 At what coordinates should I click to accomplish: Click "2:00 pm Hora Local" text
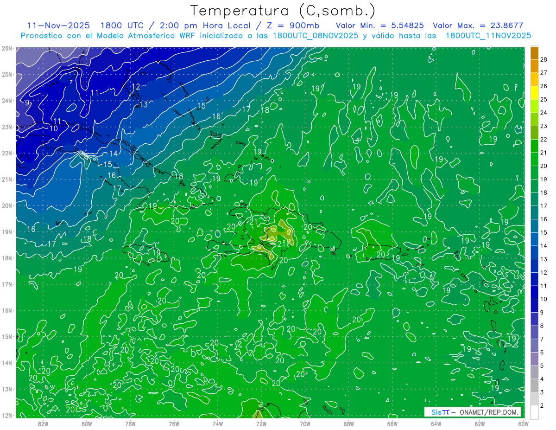205,26
